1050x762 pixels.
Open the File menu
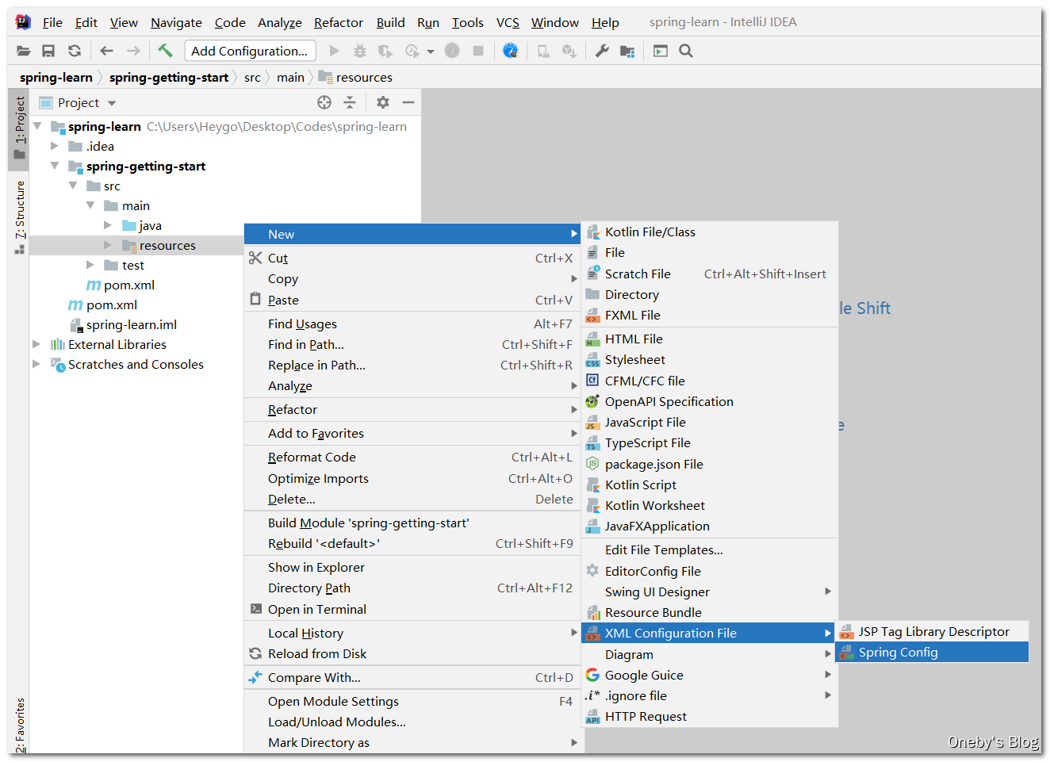click(52, 22)
